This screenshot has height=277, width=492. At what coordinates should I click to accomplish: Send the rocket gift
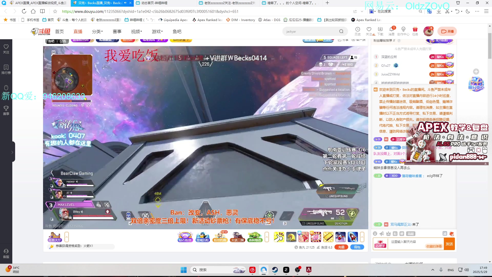(353, 237)
